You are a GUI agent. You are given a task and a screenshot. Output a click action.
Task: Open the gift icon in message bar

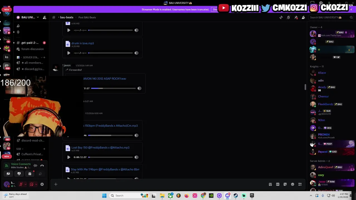270,184
